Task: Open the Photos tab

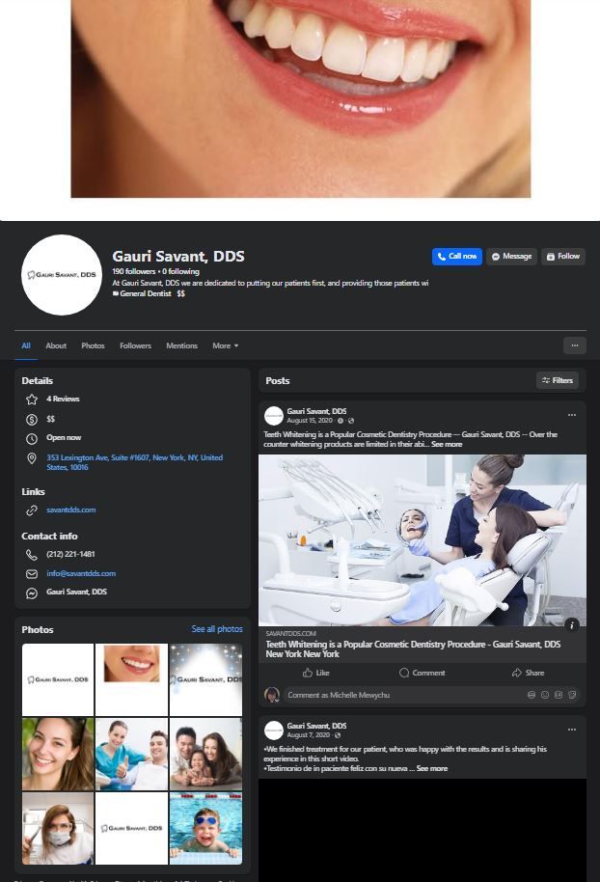Action: 93,345
